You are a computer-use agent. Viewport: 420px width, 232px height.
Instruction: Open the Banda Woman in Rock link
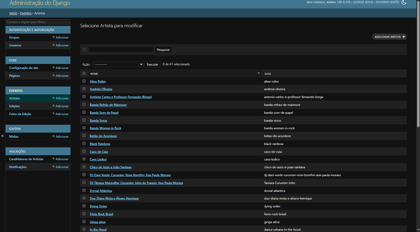106,128
